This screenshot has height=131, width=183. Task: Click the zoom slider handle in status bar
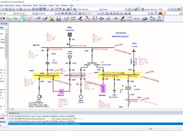[151, 129]
